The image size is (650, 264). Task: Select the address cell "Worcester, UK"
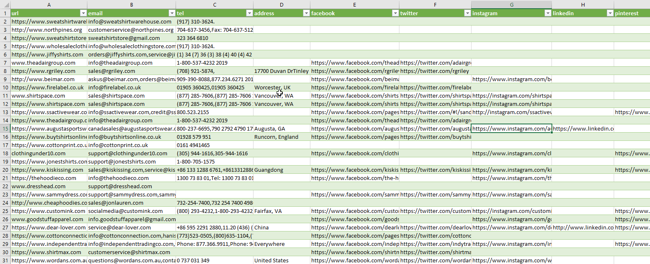point(282,87)
